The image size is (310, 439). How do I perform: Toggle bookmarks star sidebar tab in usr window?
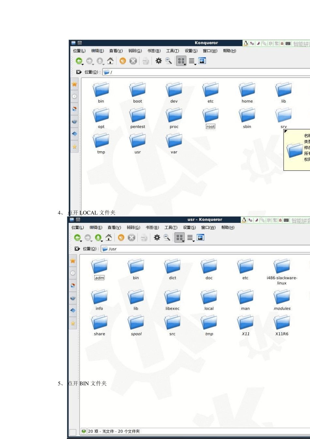tap(73, 261)
